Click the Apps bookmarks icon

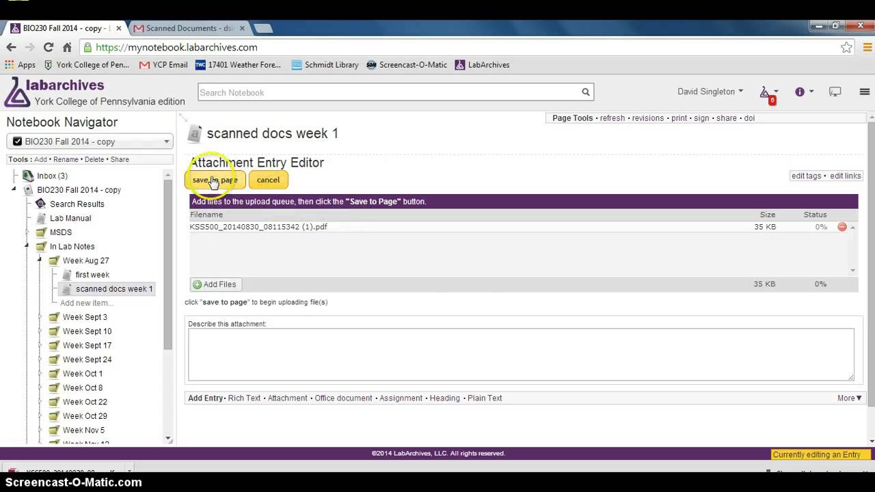click(10, 65)
